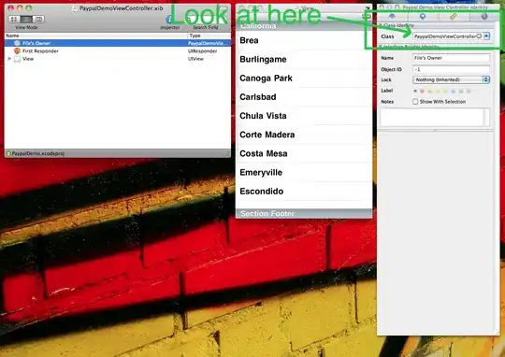The image size is (505, 357).
Task: Open the Size inspector ruler tab
Action: click(454, 16)
